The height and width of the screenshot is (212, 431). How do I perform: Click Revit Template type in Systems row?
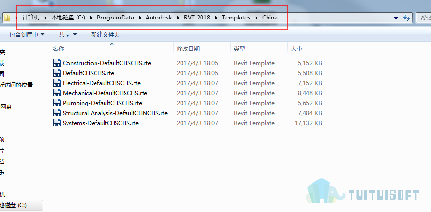click(254, 123)
